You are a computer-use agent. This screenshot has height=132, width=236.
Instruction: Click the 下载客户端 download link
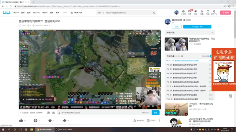[76, 13]
